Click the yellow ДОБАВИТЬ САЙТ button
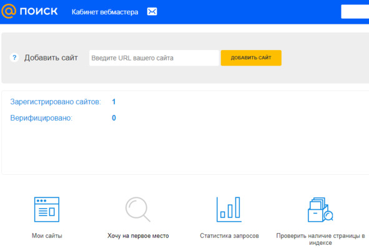The height and width of the screenshot is (248, 369). pyautogui.click(x=251, y=57)
